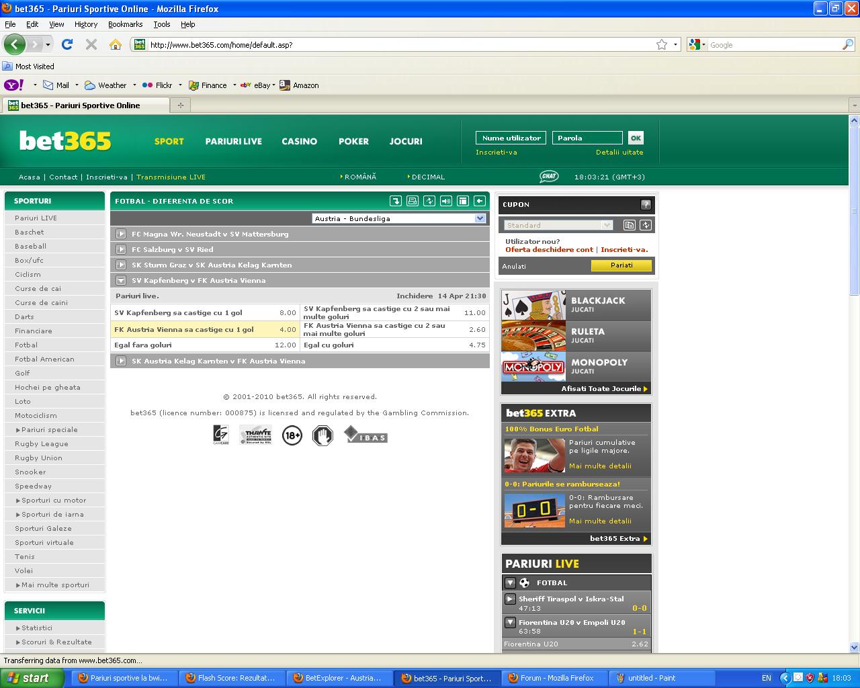This screenshot has width=860, height=688.
Task: Click the IBAS logo
Action: pos(365,435)
